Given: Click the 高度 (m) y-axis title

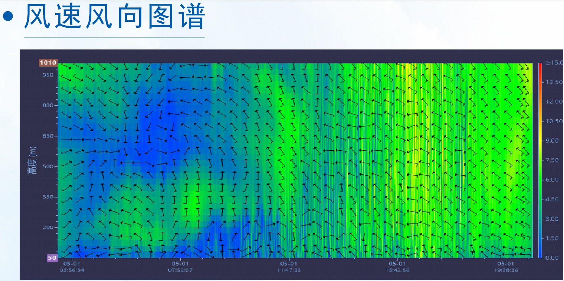Looking at the screenshot, I should pyautogui.click(x=32, y=160).
